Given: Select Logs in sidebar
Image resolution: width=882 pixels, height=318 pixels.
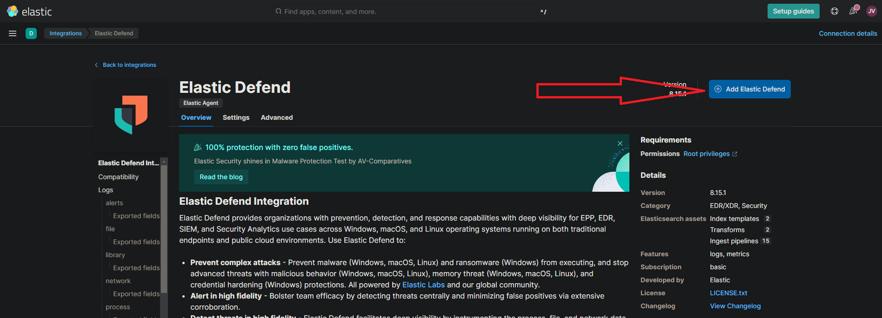Looking at the screenshot, I should coord(106,190).
